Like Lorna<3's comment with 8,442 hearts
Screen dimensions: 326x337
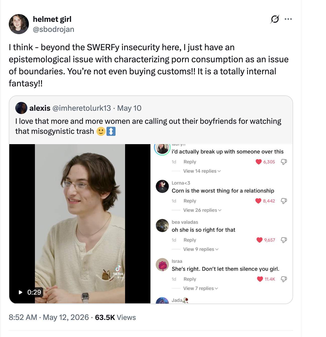pyautogui.click(x=258, y=201)
